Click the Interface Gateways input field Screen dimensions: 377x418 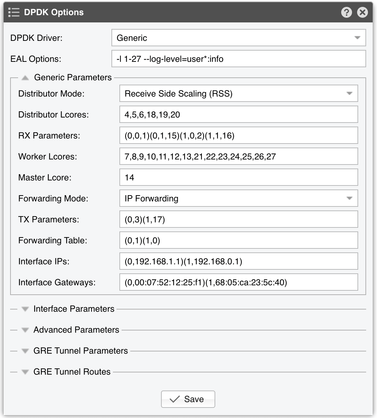238,282
